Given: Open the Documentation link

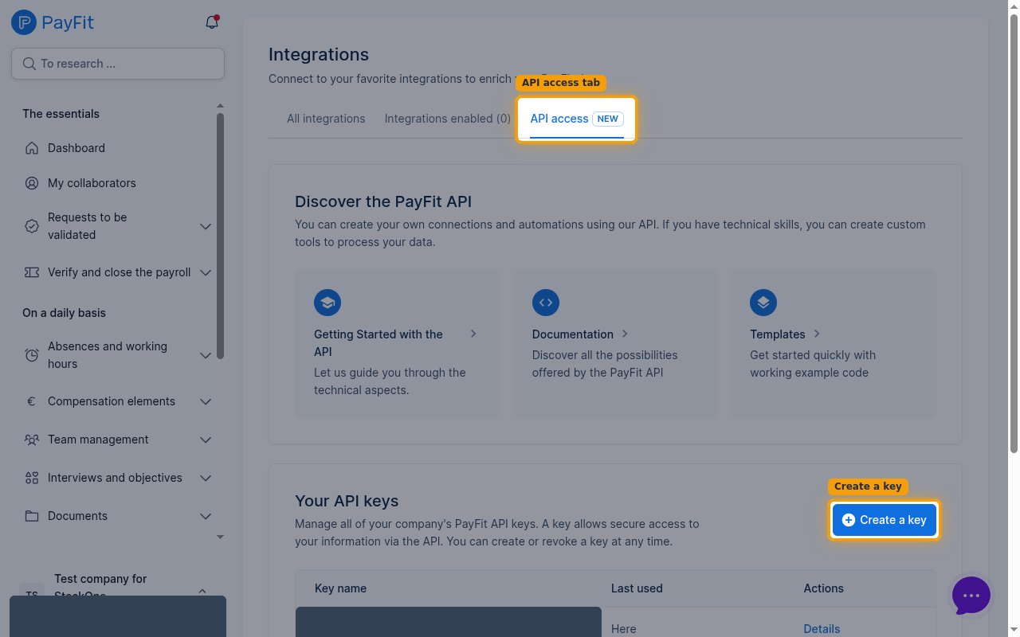Looking at the screenshot, I should point(614,343).
